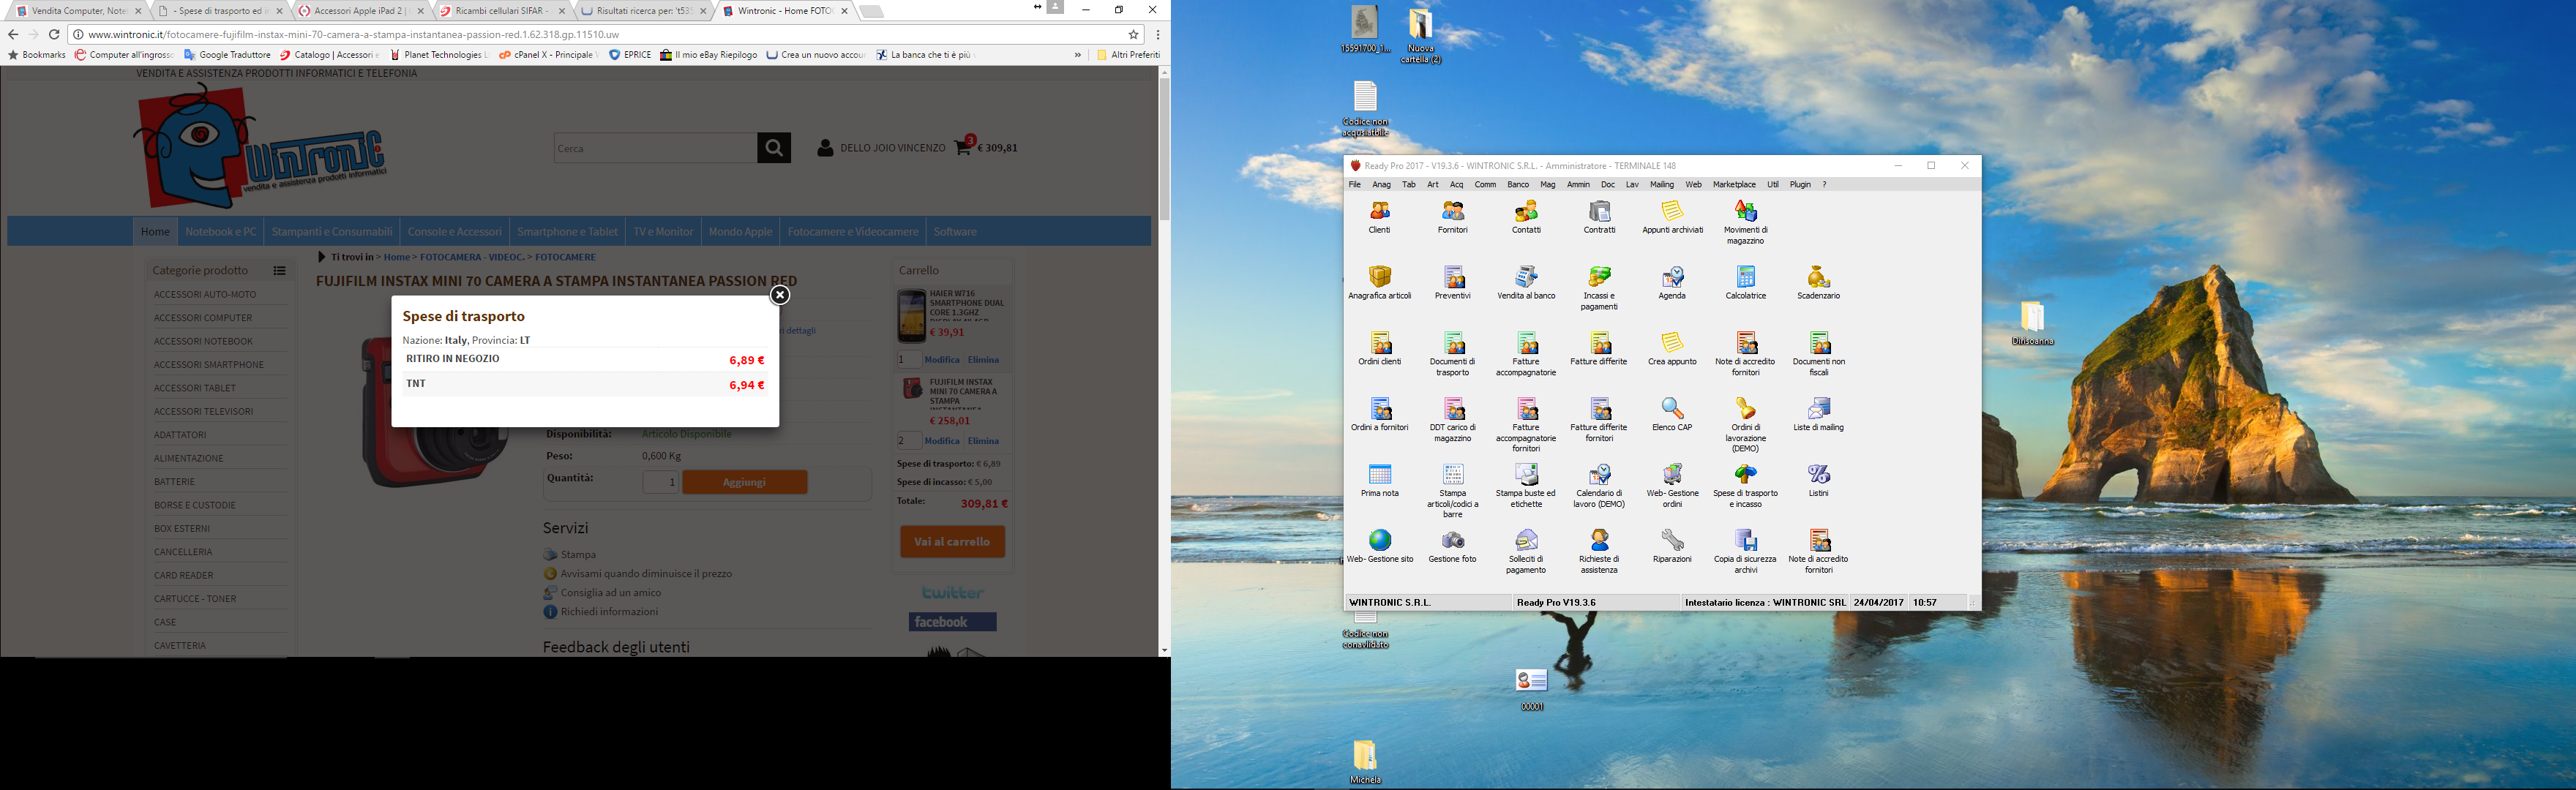Open Movimenti di magazzino icon

tap(1746, 211)
